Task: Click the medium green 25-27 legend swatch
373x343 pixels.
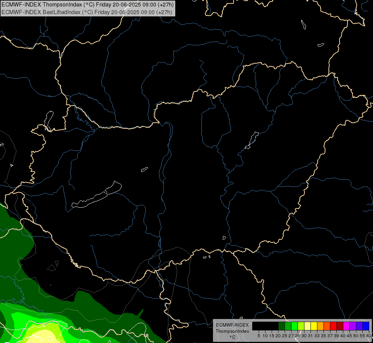Action: click(288, 326)
